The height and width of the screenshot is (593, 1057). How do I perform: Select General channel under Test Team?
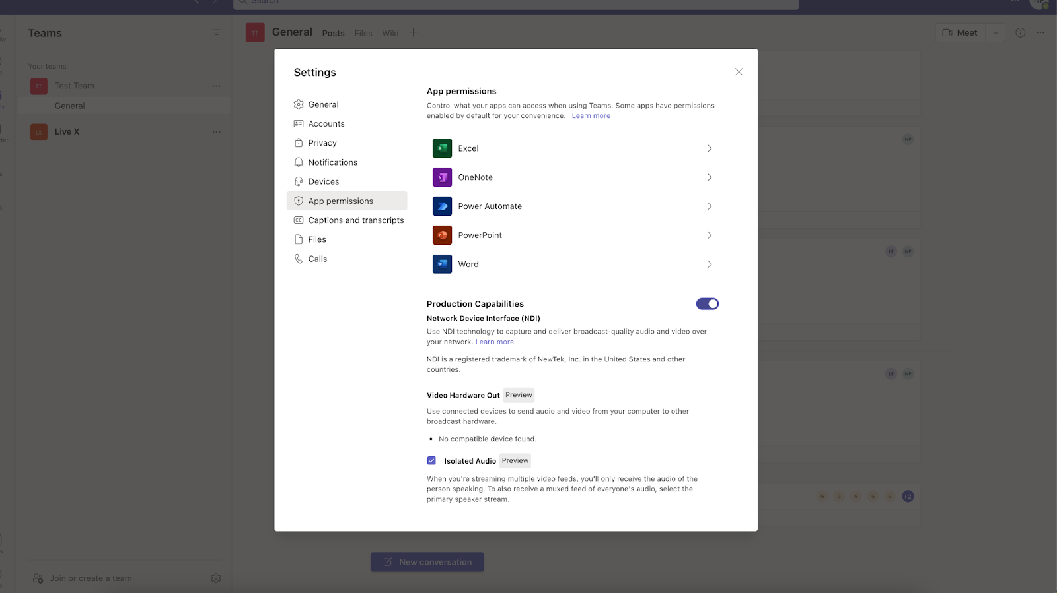point(124,106)
